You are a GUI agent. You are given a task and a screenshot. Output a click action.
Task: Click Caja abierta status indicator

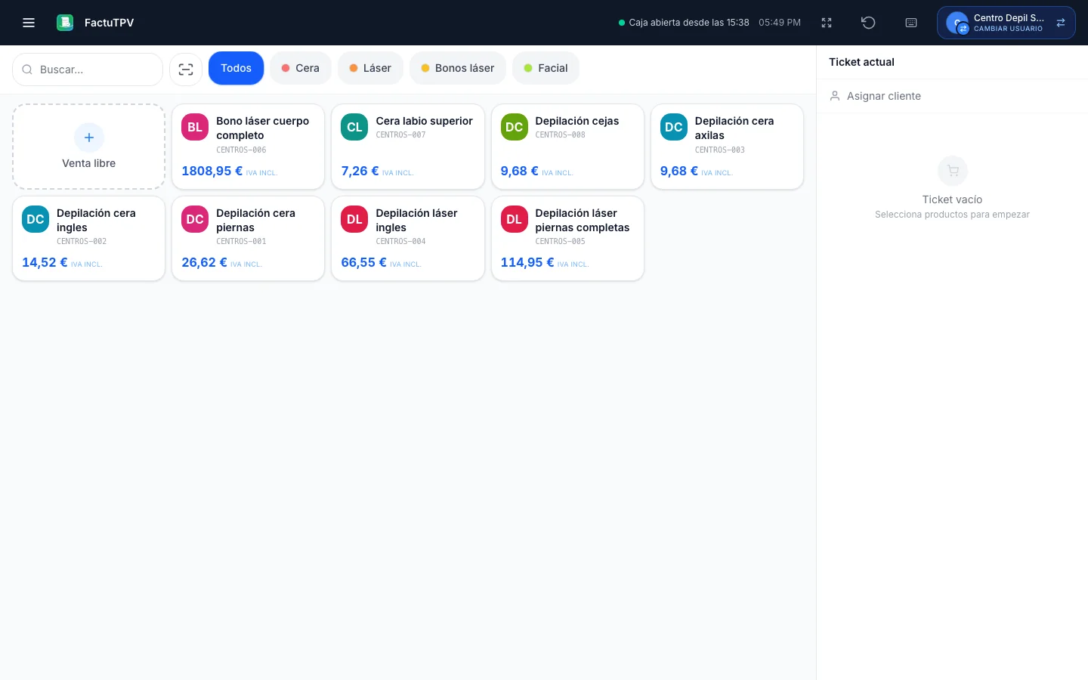(684, 23)
